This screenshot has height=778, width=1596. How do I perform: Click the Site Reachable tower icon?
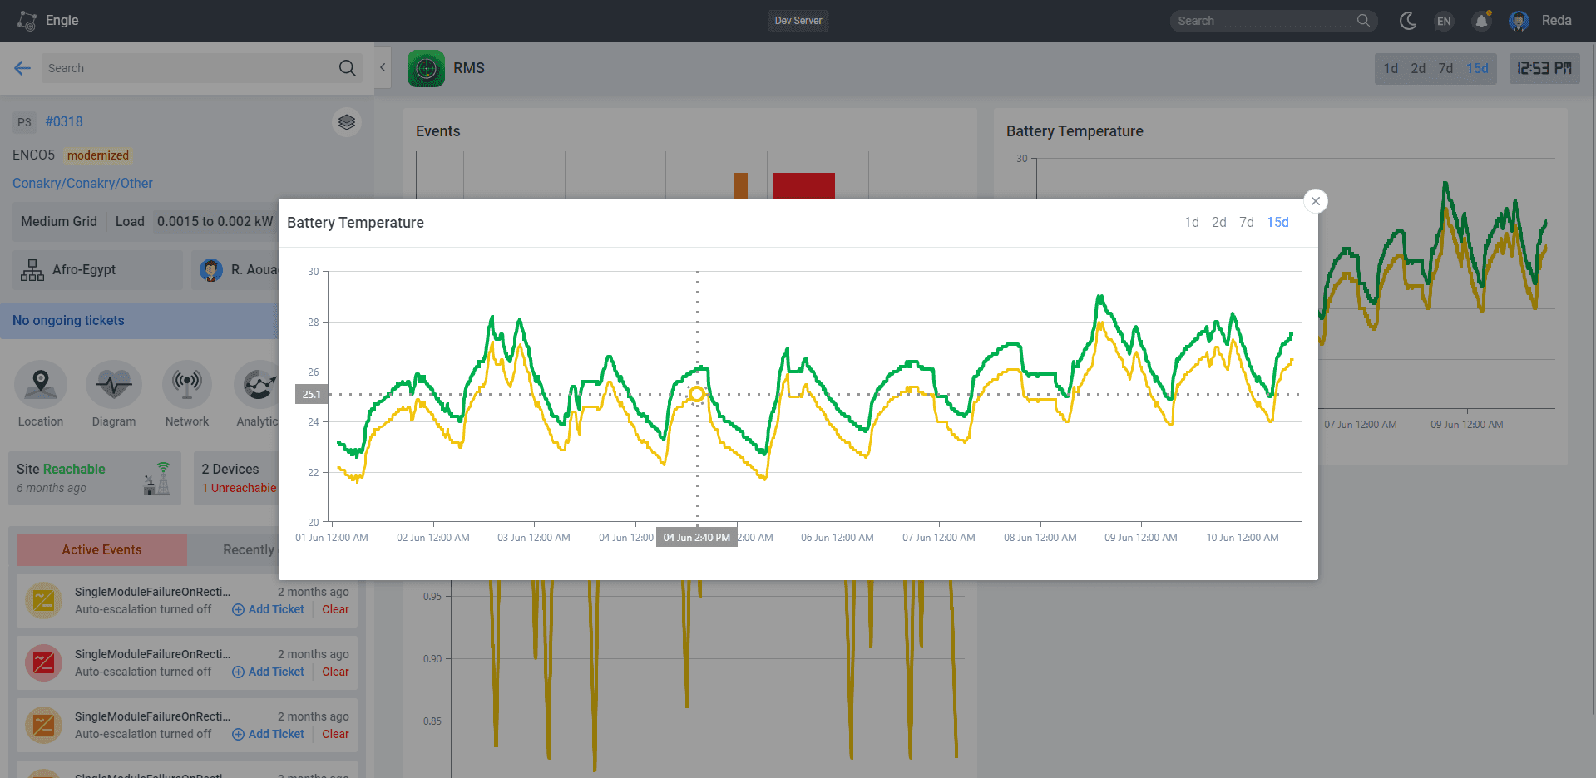click(158, 478)
